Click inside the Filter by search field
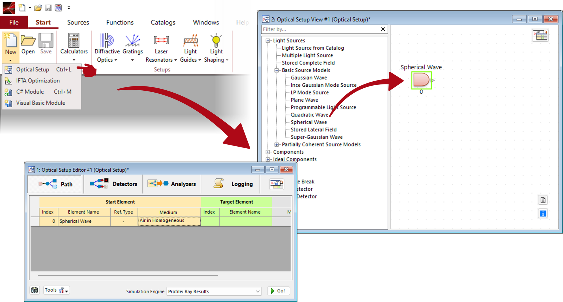 click(x=310, y=29)
